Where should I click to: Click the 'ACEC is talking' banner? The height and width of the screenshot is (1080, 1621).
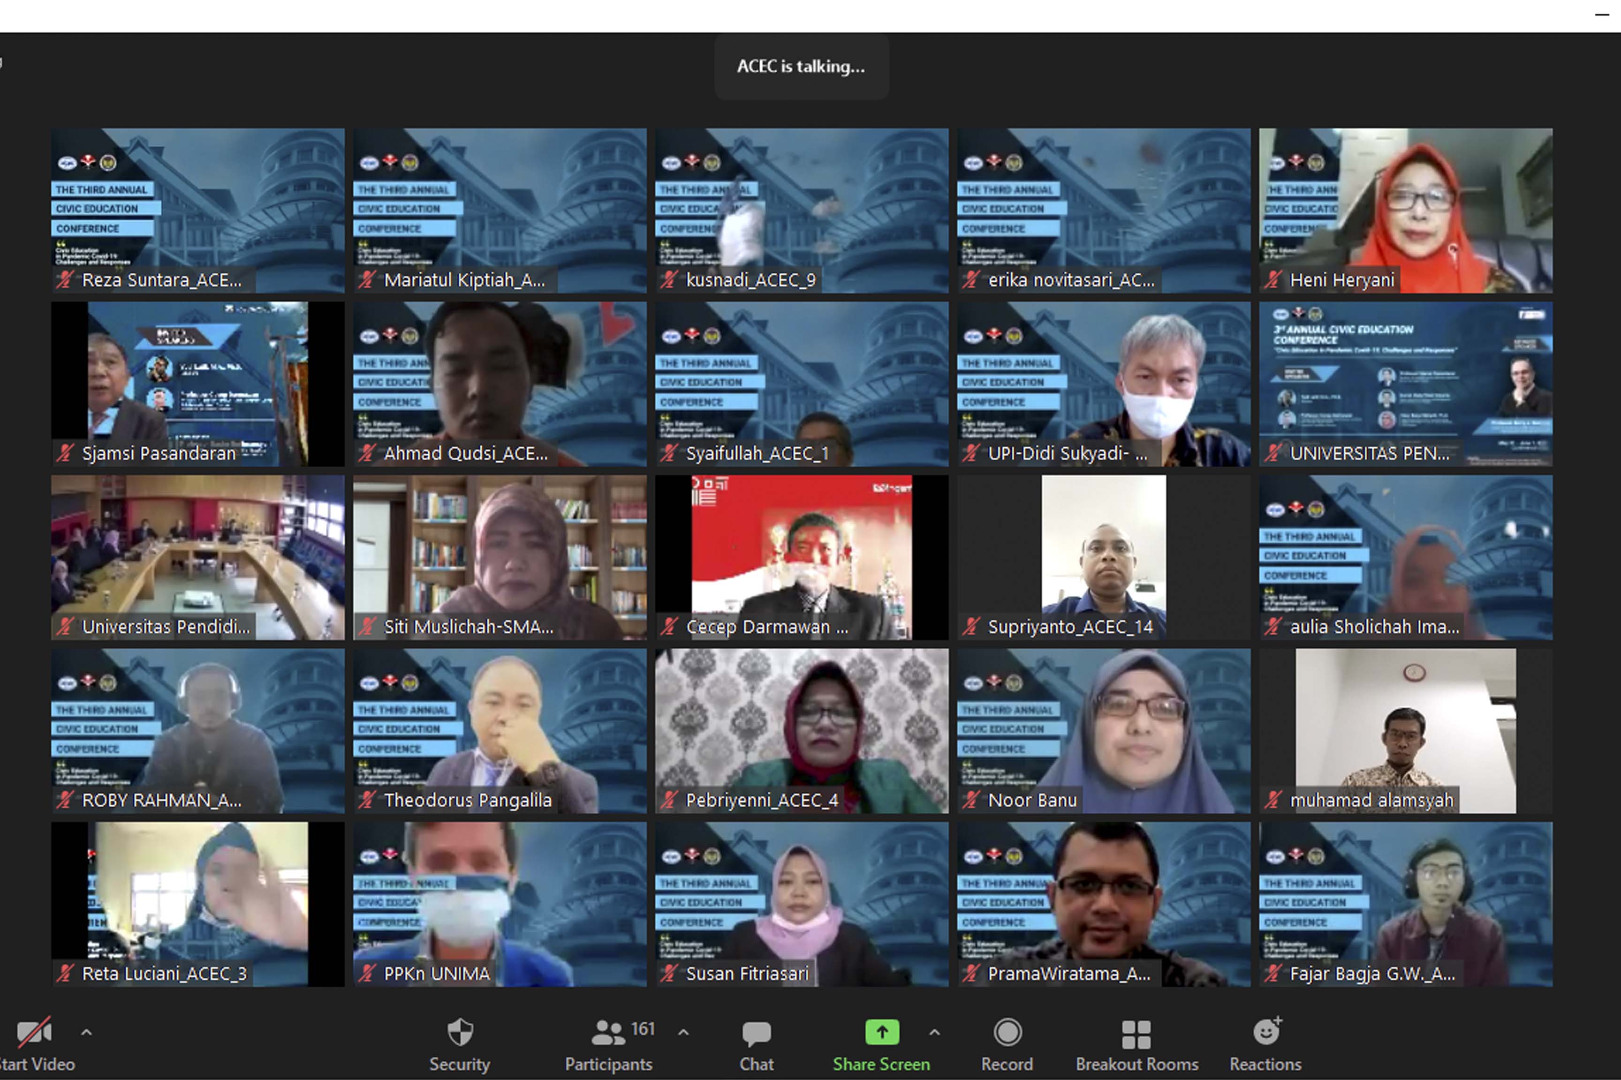(x=801, y=67)
